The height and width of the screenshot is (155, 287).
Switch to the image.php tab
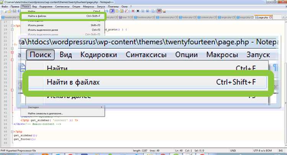(x=245, y=18)
